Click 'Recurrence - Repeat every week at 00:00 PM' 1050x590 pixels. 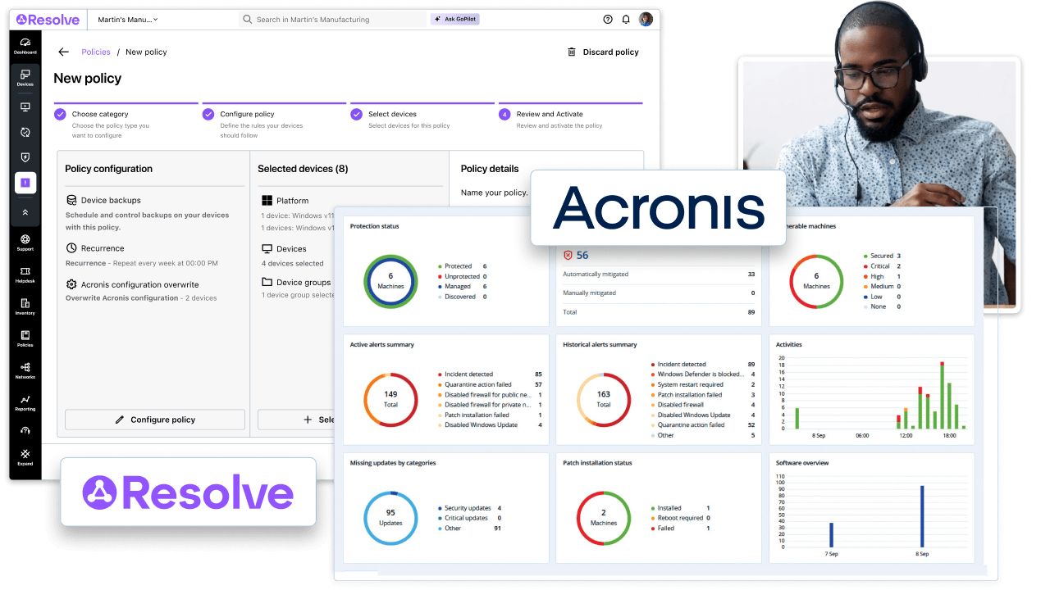[x=142, y=263]
